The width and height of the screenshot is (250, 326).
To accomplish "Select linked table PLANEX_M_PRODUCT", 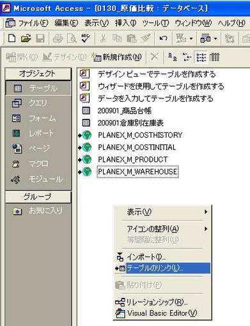I will [133, 159].
